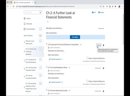Open the Syllabus sidebar item
This screenshot has height=96, width=130.
(x=27, y=18)
